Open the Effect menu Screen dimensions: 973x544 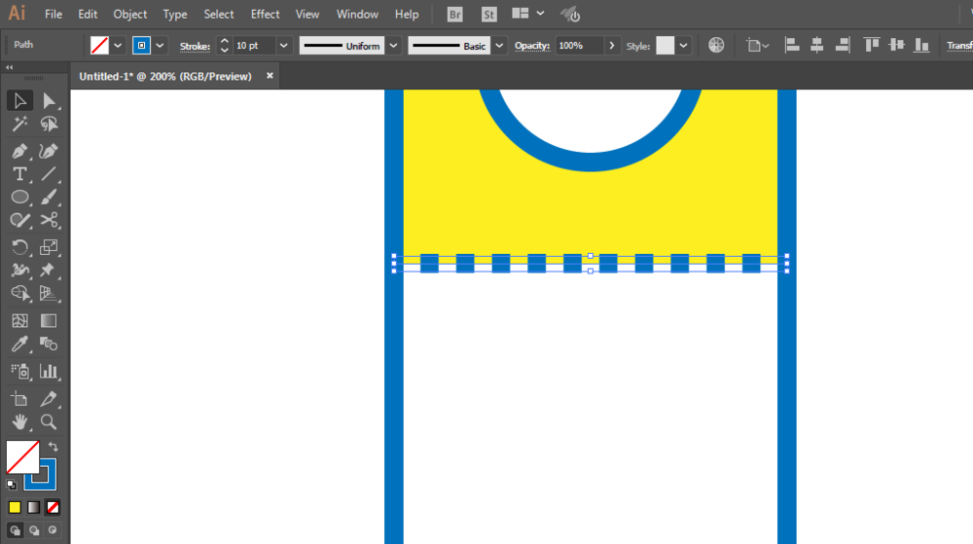(x=265, y=15)
